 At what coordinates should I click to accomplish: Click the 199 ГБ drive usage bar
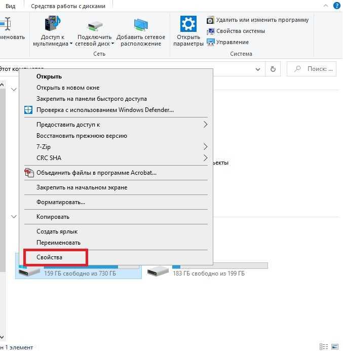coord(220,266)
